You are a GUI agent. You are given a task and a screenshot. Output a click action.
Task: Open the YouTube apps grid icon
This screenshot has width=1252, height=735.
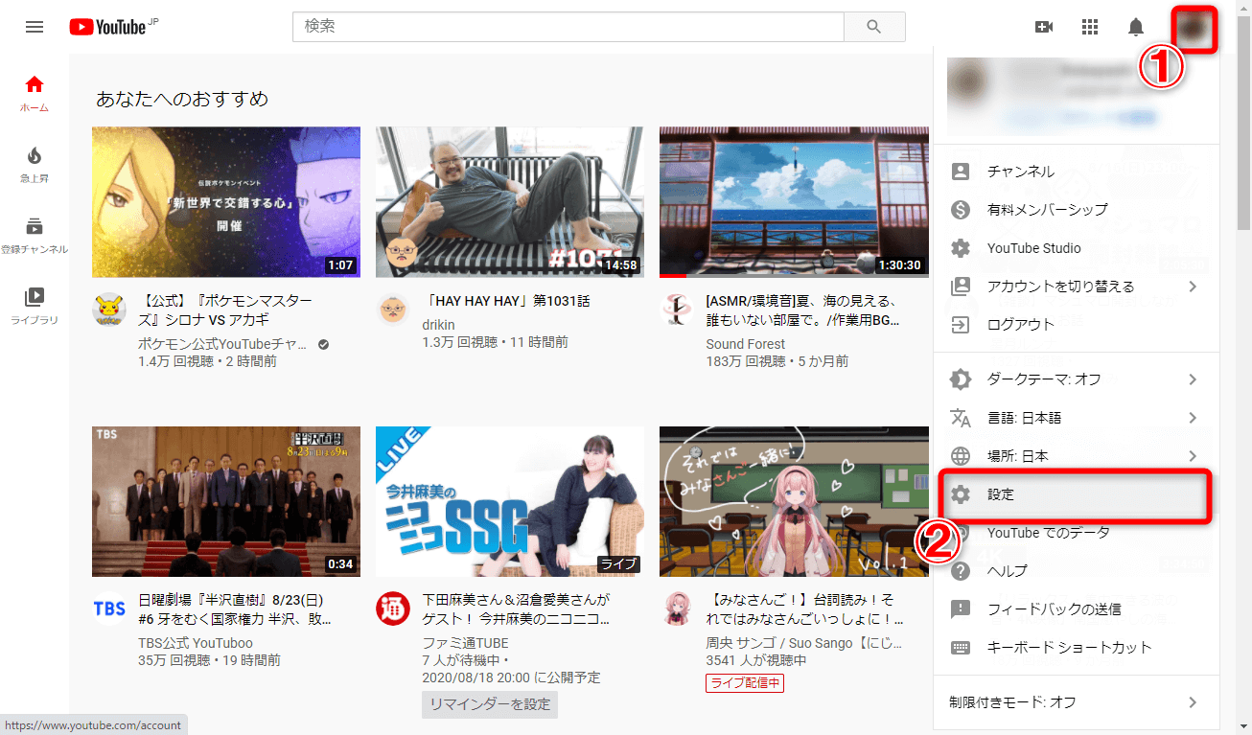[1090, 27]
